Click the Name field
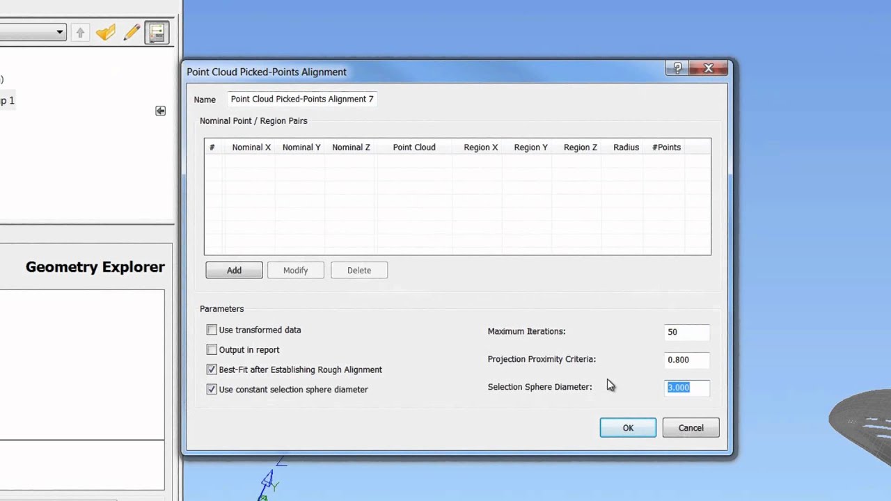The image size is (891, 501). click(x=302, y=99)
